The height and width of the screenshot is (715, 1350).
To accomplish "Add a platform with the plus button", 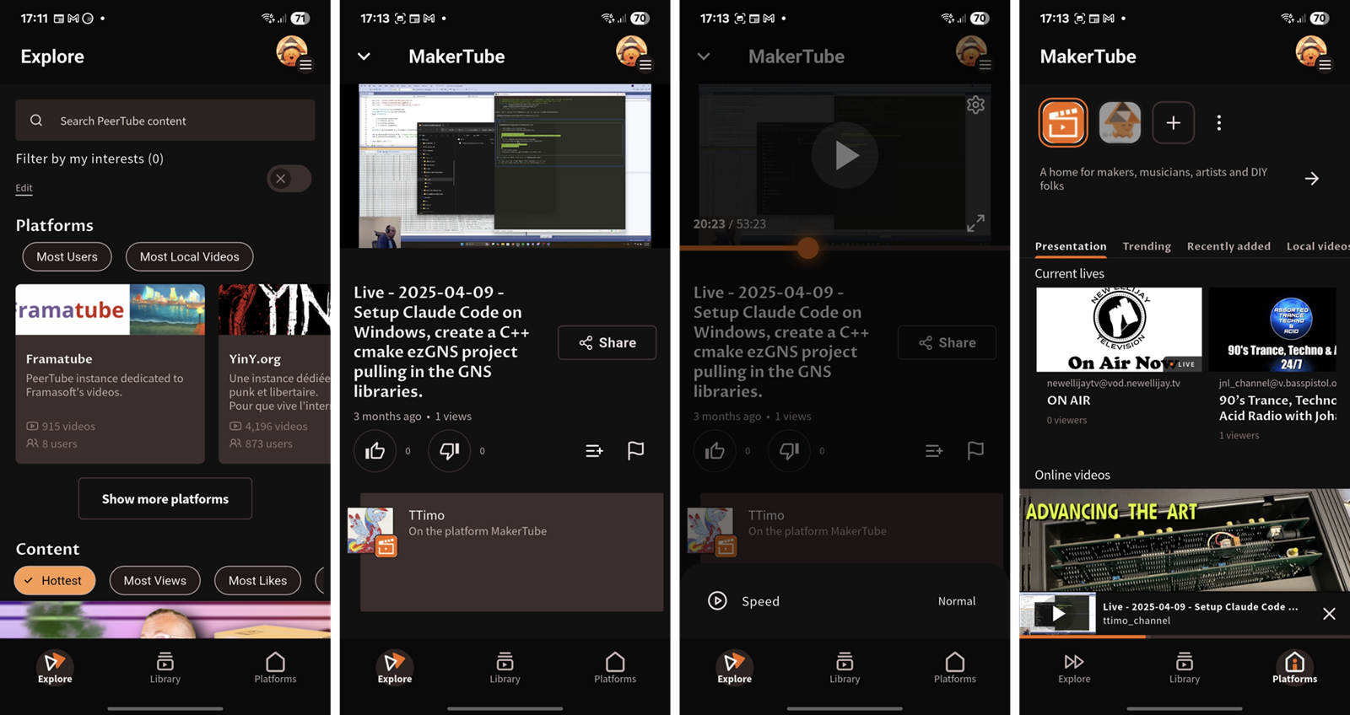I will pos(1173,123).
